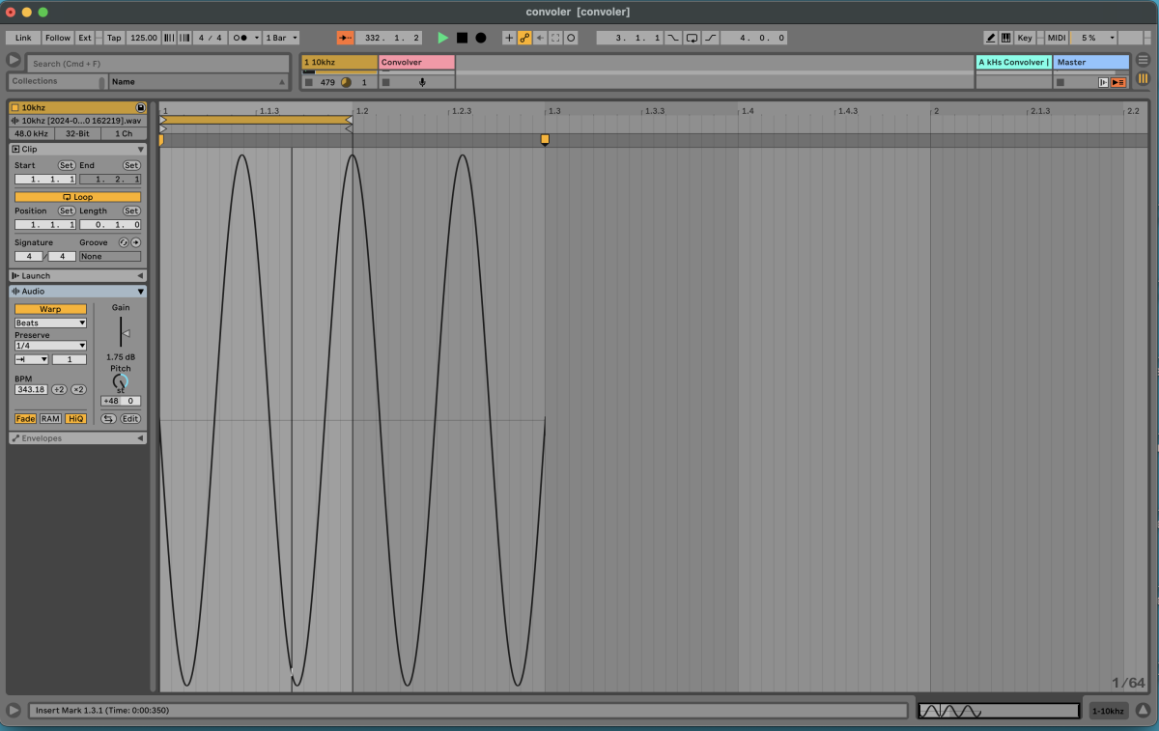Image resolution: width=1159 pixels, height=731 pixels.
Task: Toggle the Link button
Action: (x=23, y=38)
